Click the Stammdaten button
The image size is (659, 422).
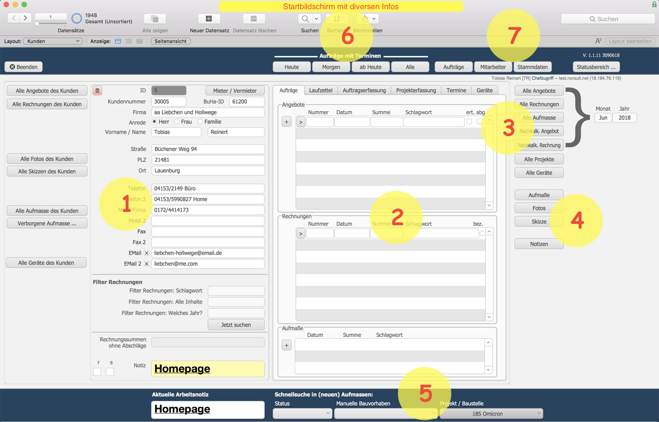point(532,67)
